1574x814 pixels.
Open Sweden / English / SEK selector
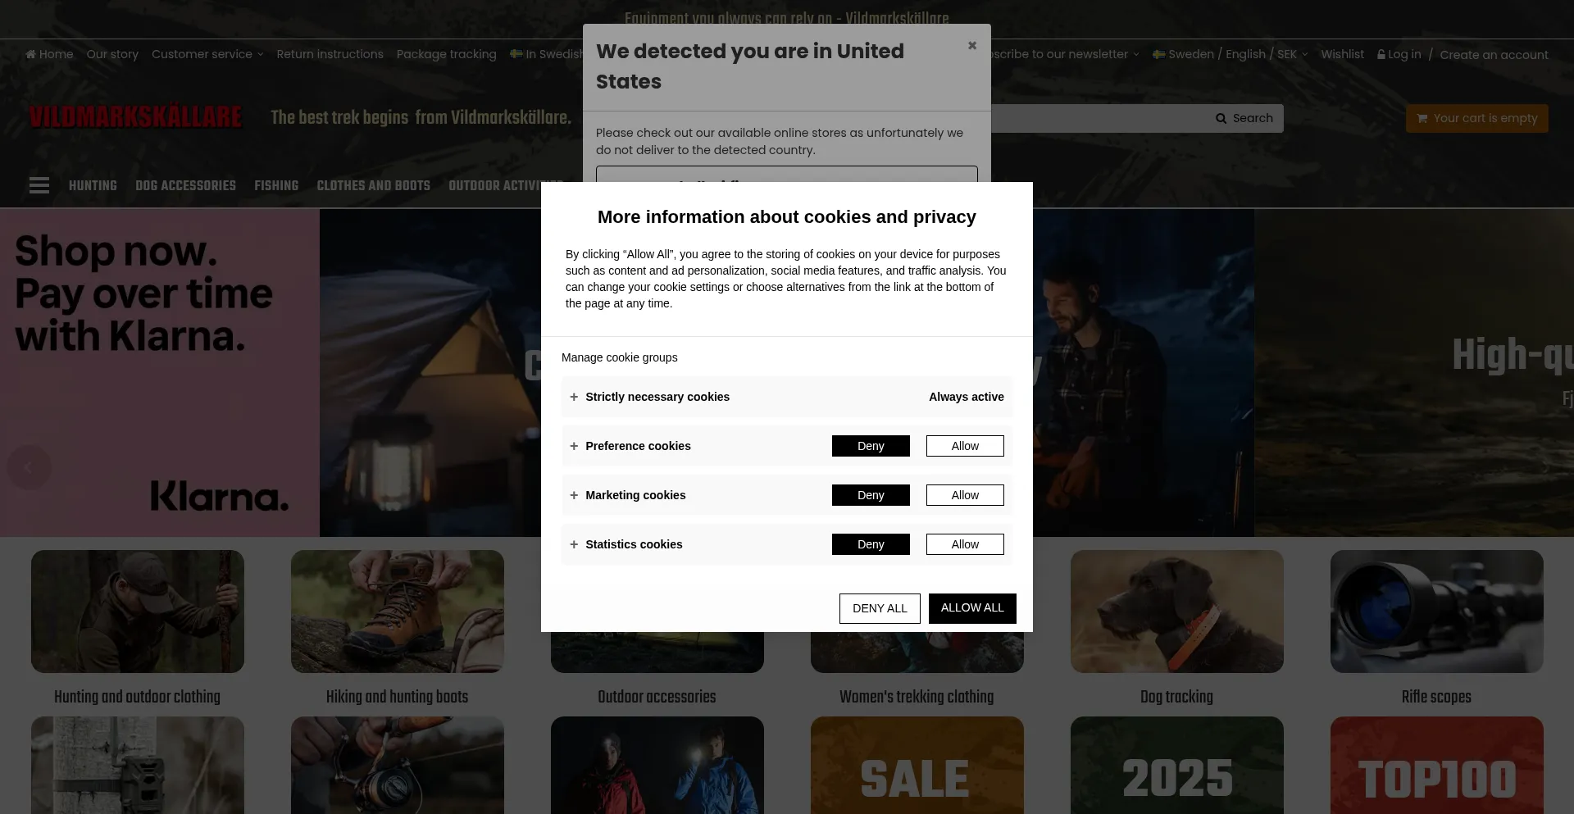1230,54
